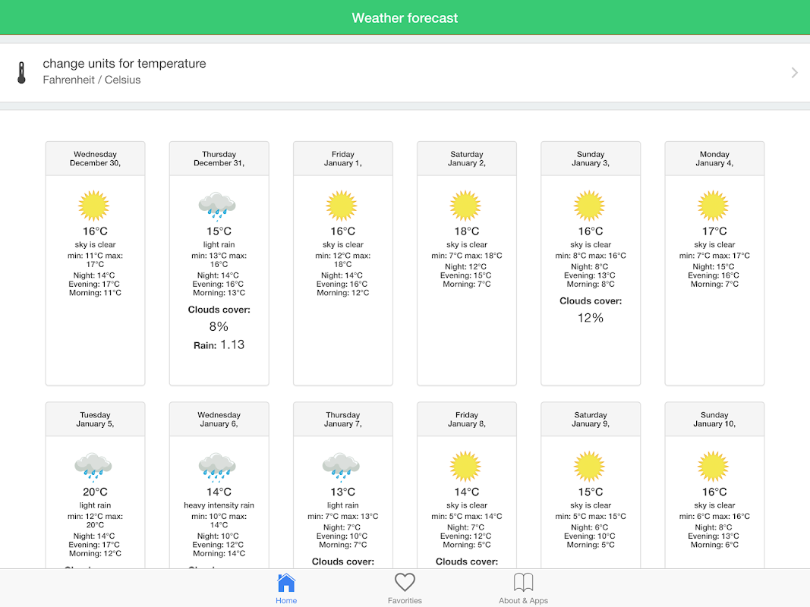Open change units for temperature row
810x607 pixels.
405,73
